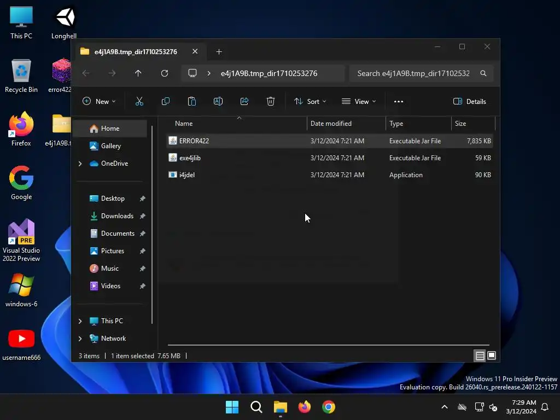Expand the OneDrive tree node
This screenshot has width=560, height=420.
80,164
